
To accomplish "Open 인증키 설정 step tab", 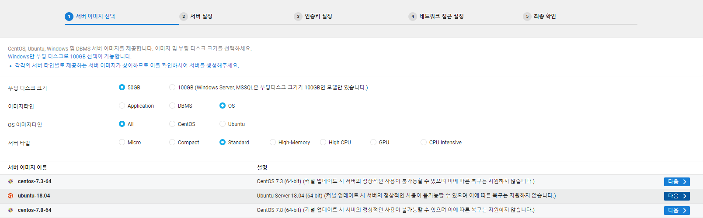I will [318, 16].
